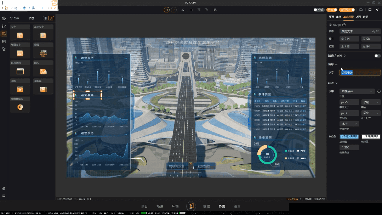Open the 居中 horizontal alignment dropdown
Screen dimensions: 382x215
[x=370, y=113]
